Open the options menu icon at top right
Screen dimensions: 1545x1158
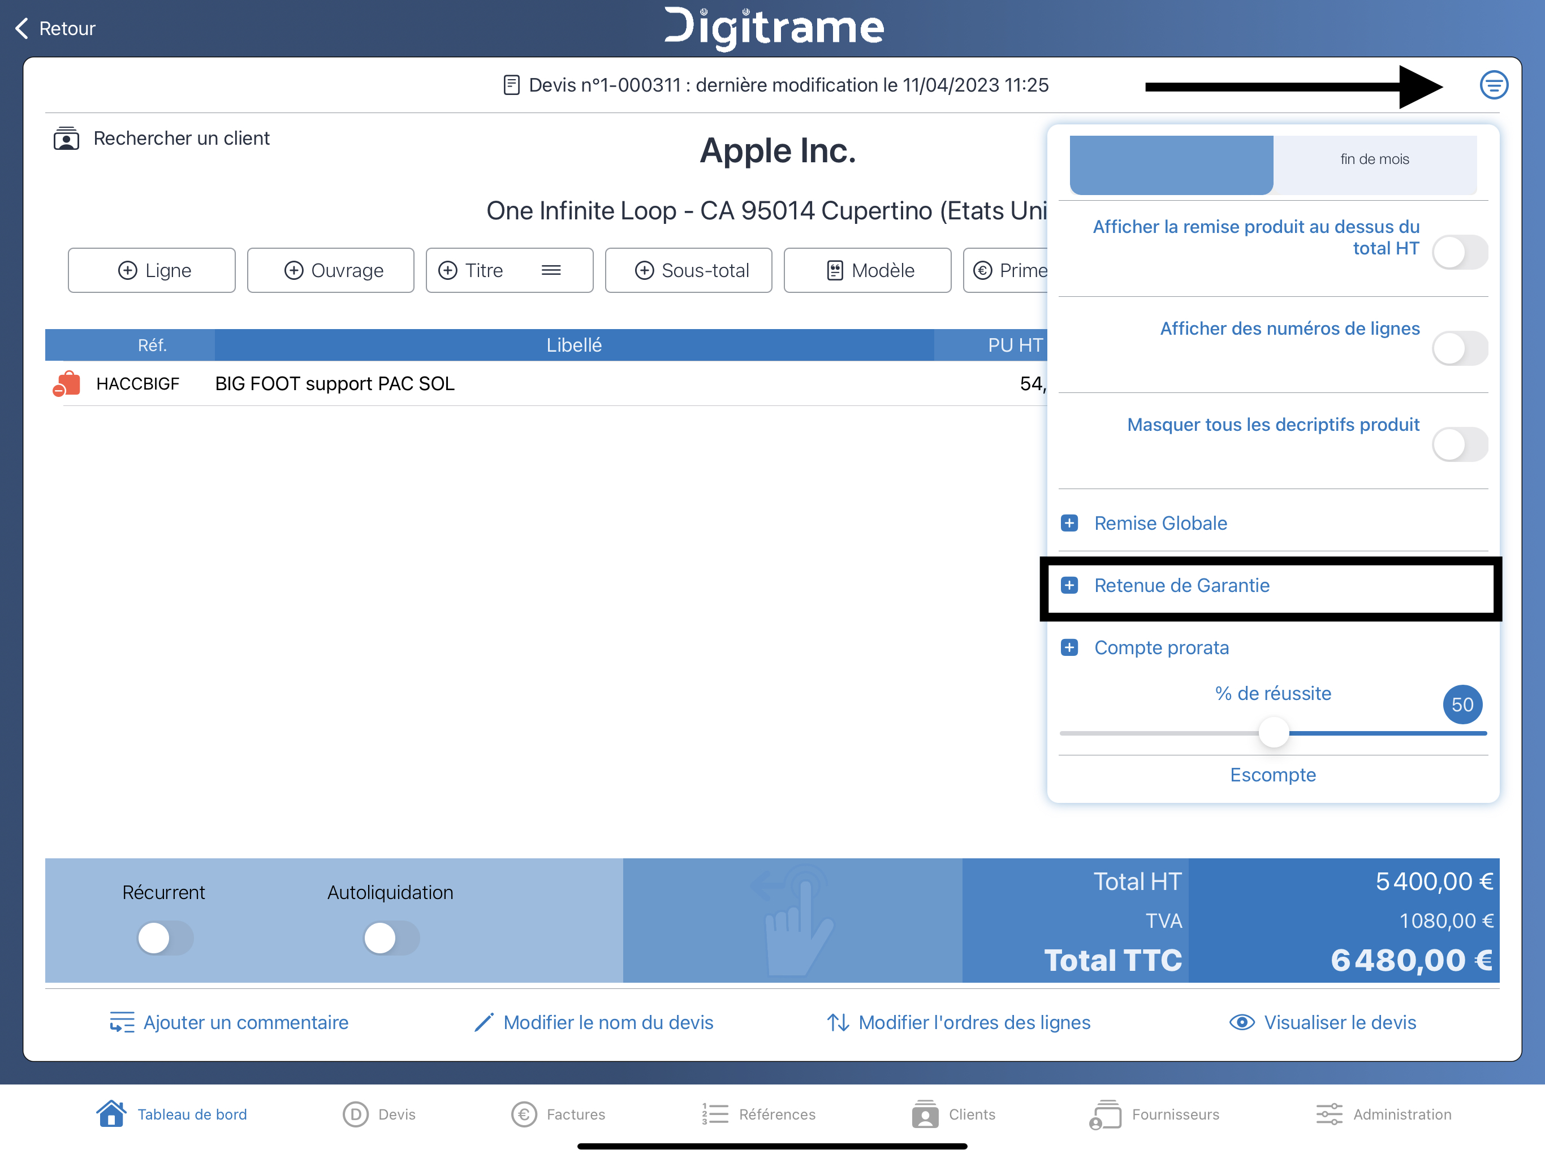[x=1494, y=85]
